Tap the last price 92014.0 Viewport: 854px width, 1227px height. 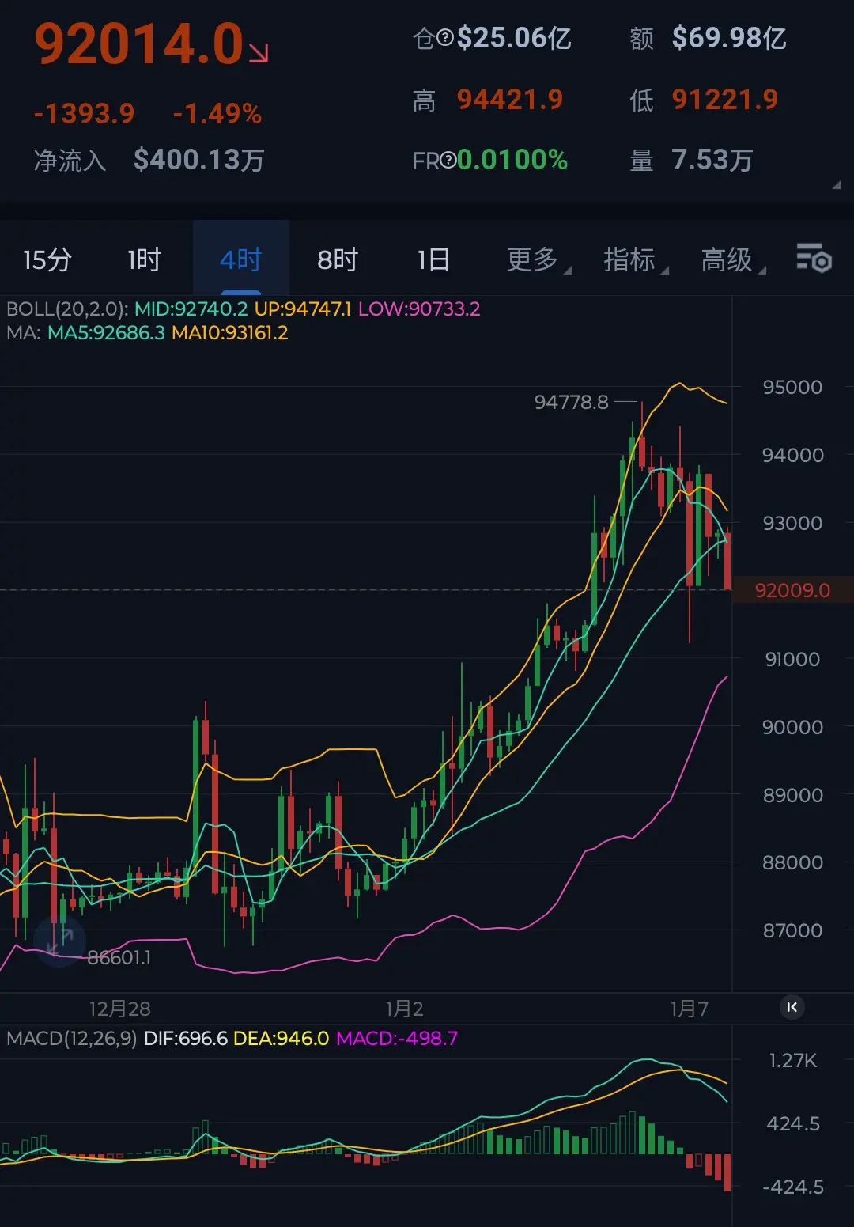[x=139, y=44]
